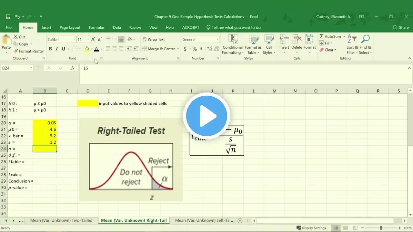This screenshot has height=232, width=413.
Task: Switch to the Page Layout tab
Action: [x=70, y=28]
